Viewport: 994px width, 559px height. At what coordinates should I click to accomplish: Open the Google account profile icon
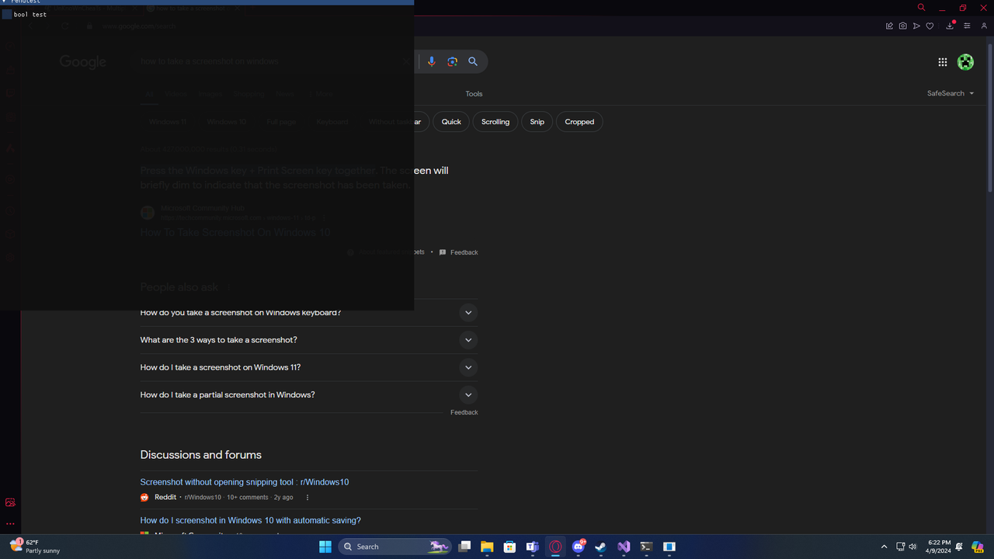click(965, 62)
